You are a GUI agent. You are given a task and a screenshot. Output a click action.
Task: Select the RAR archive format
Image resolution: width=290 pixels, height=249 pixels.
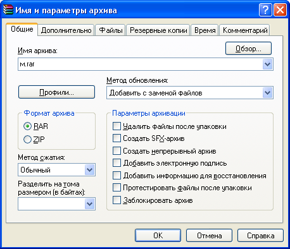[x=27, y=126]
